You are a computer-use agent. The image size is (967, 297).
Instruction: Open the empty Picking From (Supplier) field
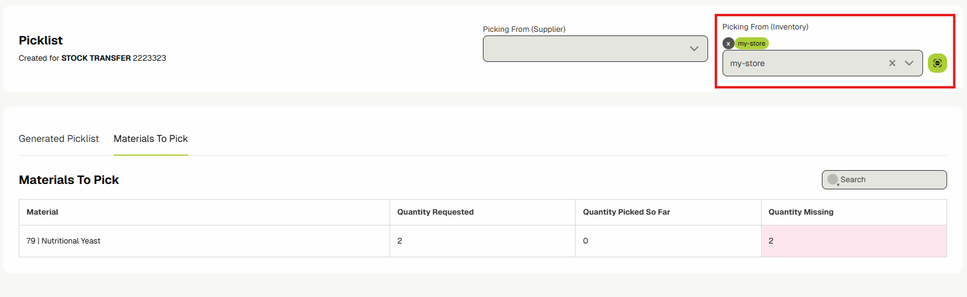pos(584,49)
